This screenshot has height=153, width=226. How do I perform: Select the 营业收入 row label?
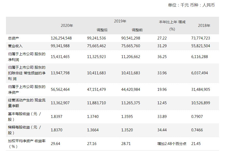tap(16, 46)
